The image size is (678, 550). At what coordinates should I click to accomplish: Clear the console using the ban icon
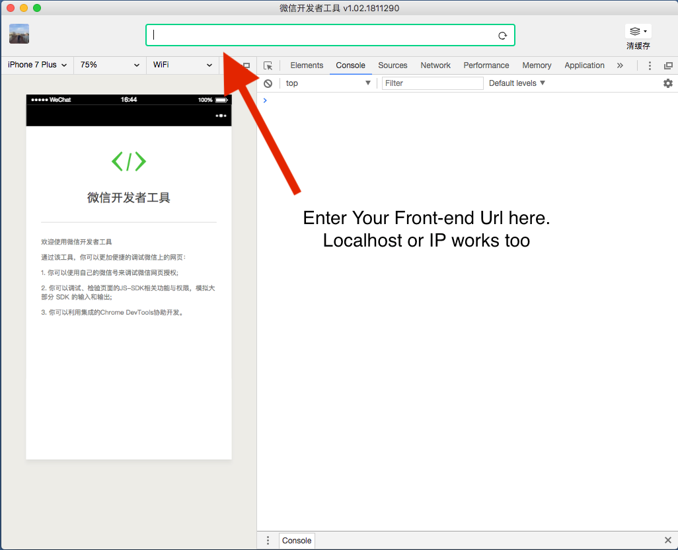[268, 83]
